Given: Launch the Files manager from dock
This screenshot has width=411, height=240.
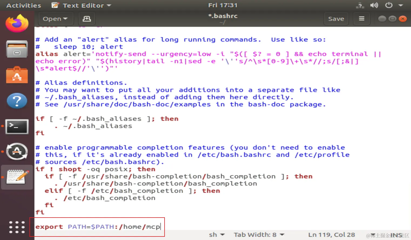Looking at the screenshot, I should pos(17,49).
